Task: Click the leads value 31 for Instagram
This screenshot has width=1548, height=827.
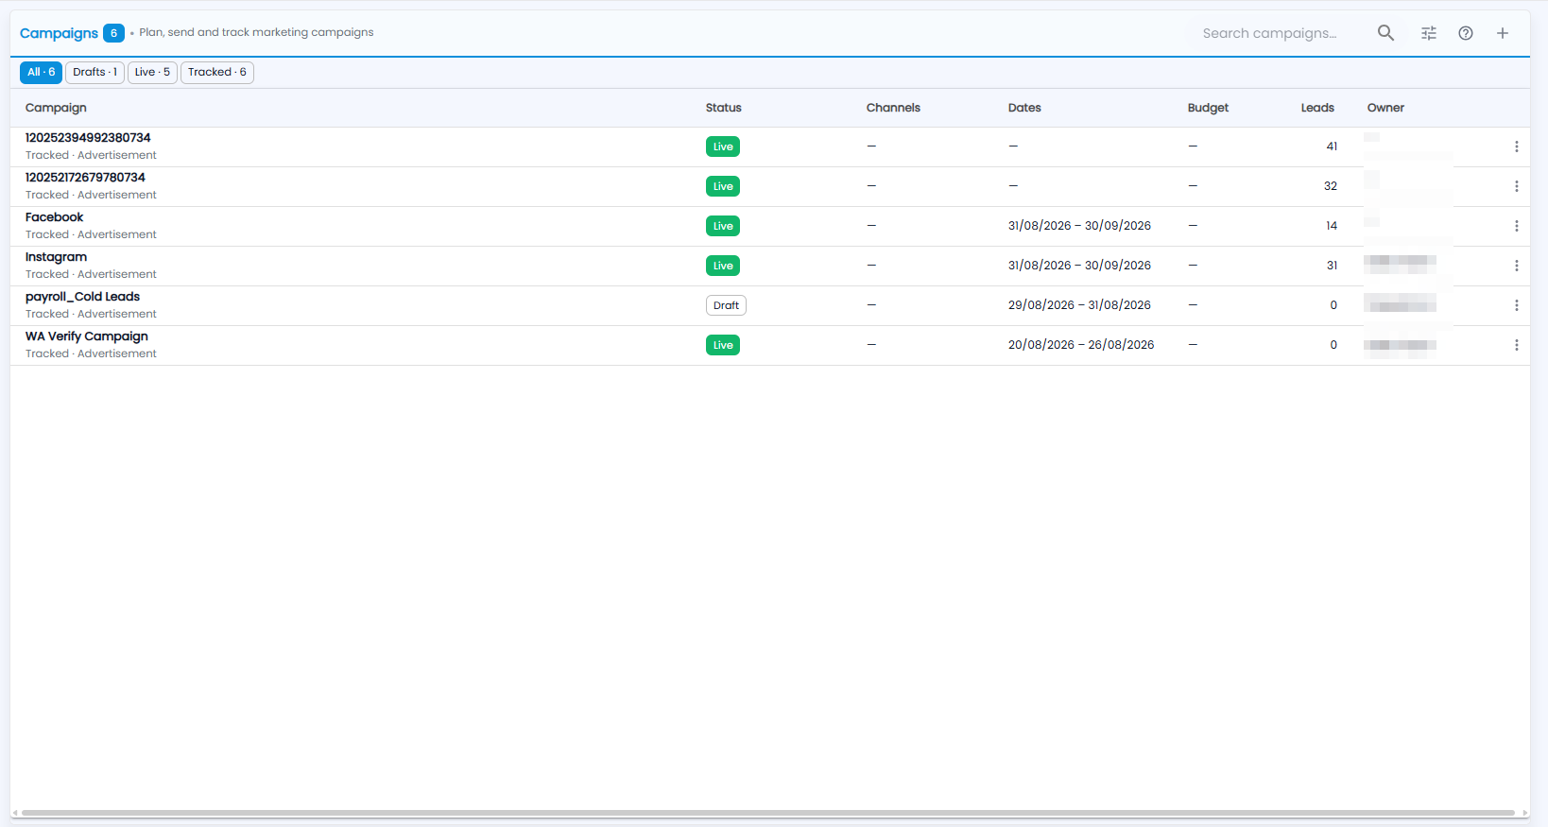Action: 1332,266
